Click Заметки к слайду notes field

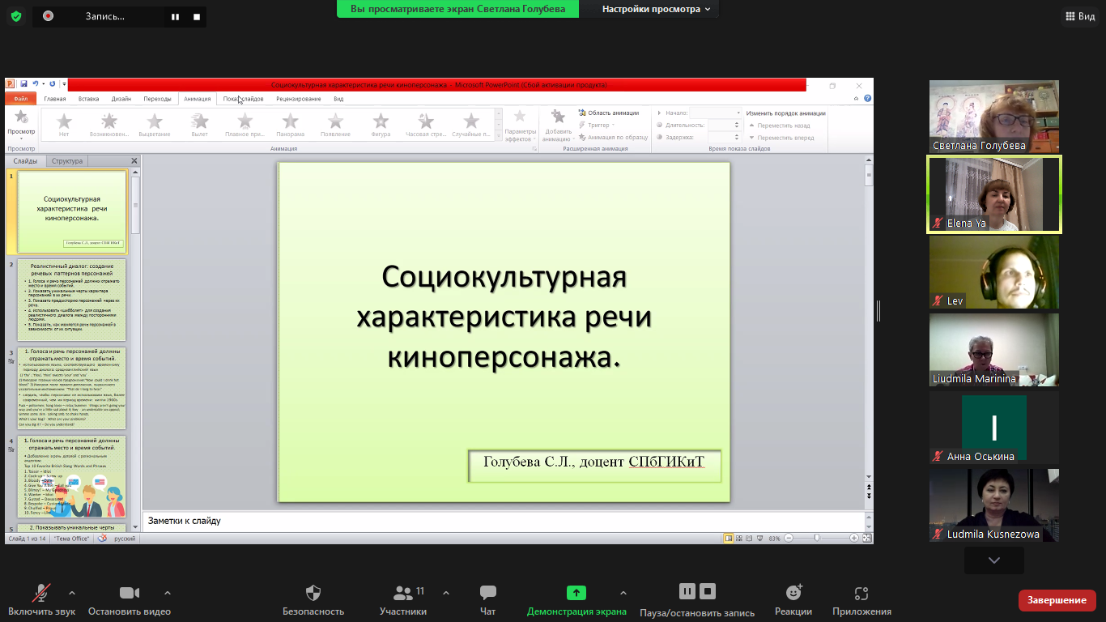[502, 521]
